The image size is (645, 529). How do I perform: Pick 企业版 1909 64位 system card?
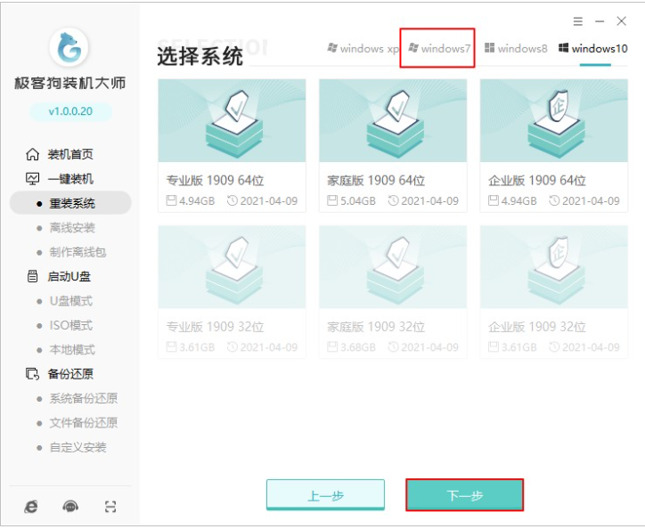[x=553, y=145]
